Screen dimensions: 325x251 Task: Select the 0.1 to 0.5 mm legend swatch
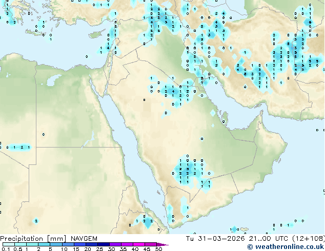(x=9, y=244)
